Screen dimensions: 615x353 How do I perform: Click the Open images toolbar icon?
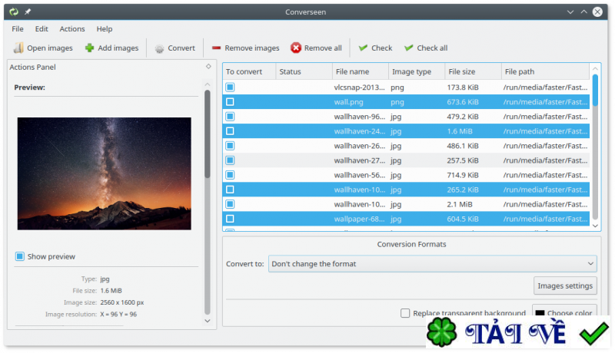18,48
